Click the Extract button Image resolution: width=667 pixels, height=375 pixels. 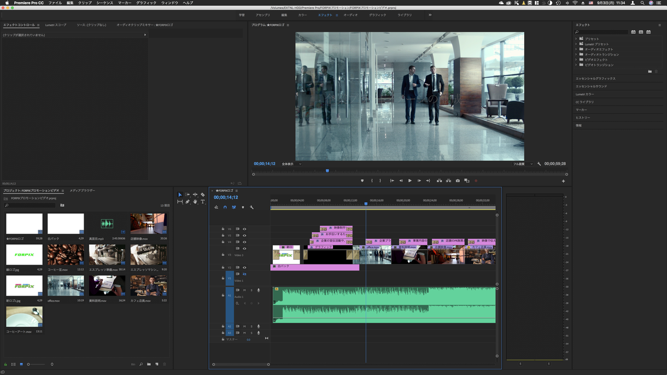click(448, 181)
